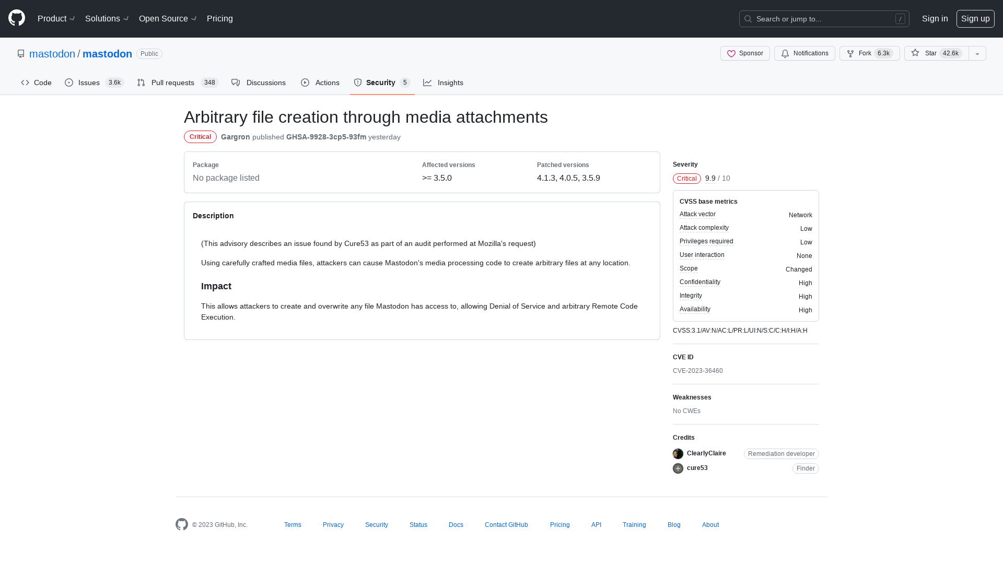1003x564 pixels.
Task: Open the Security footer link
Action: tap(377, 525)
